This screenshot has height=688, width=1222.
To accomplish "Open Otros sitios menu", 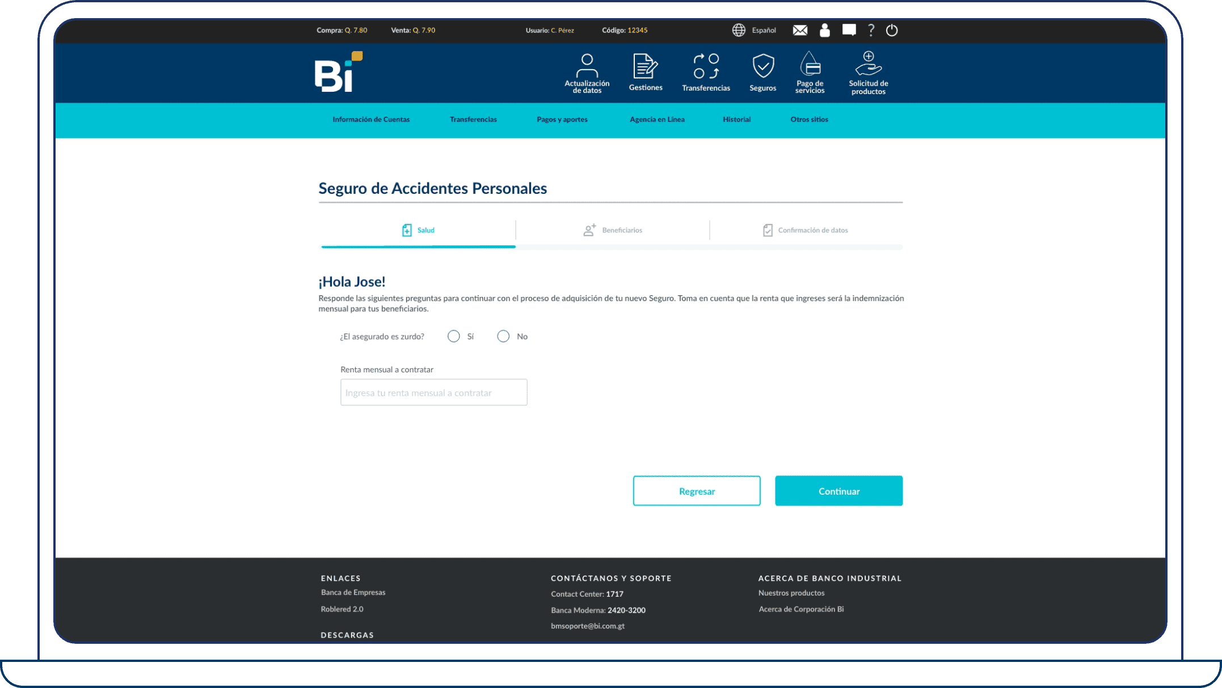I will tap(809, 120).
